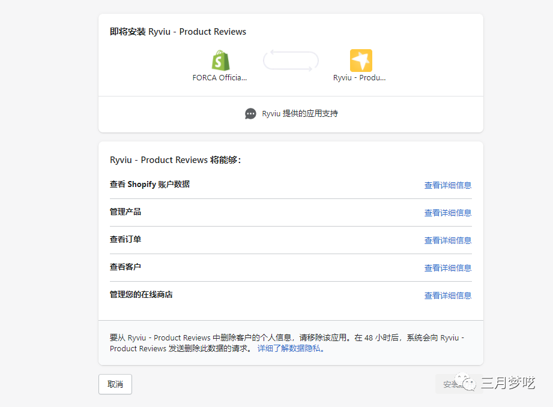
Task: Click the 管理您的在线商店 permission title
Action: tap(141, 295)
